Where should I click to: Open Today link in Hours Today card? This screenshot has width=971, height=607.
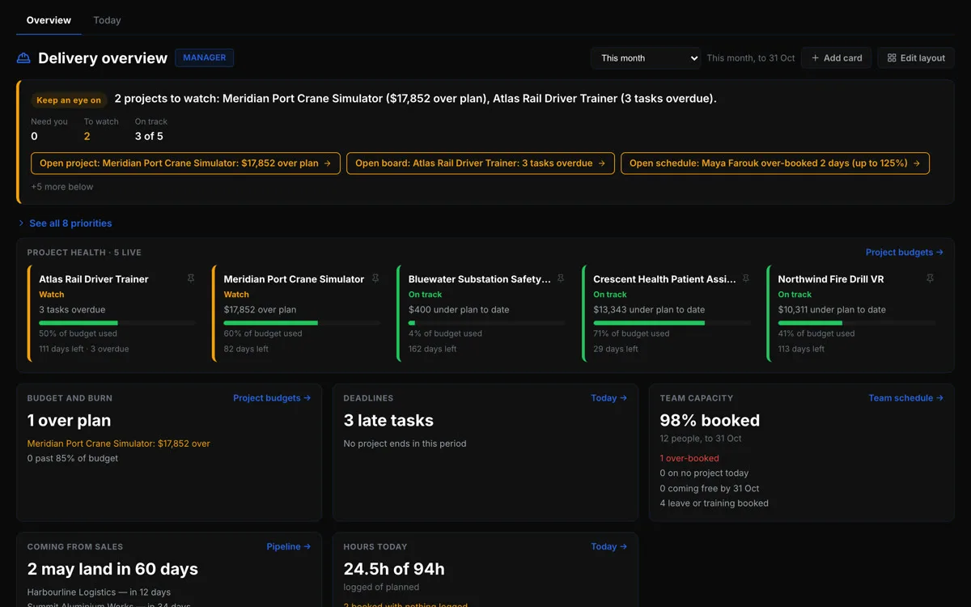click(608, 547)
